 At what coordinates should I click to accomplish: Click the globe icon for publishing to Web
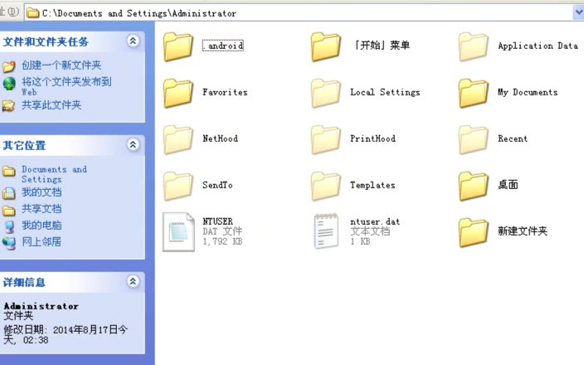click(9, 84)
